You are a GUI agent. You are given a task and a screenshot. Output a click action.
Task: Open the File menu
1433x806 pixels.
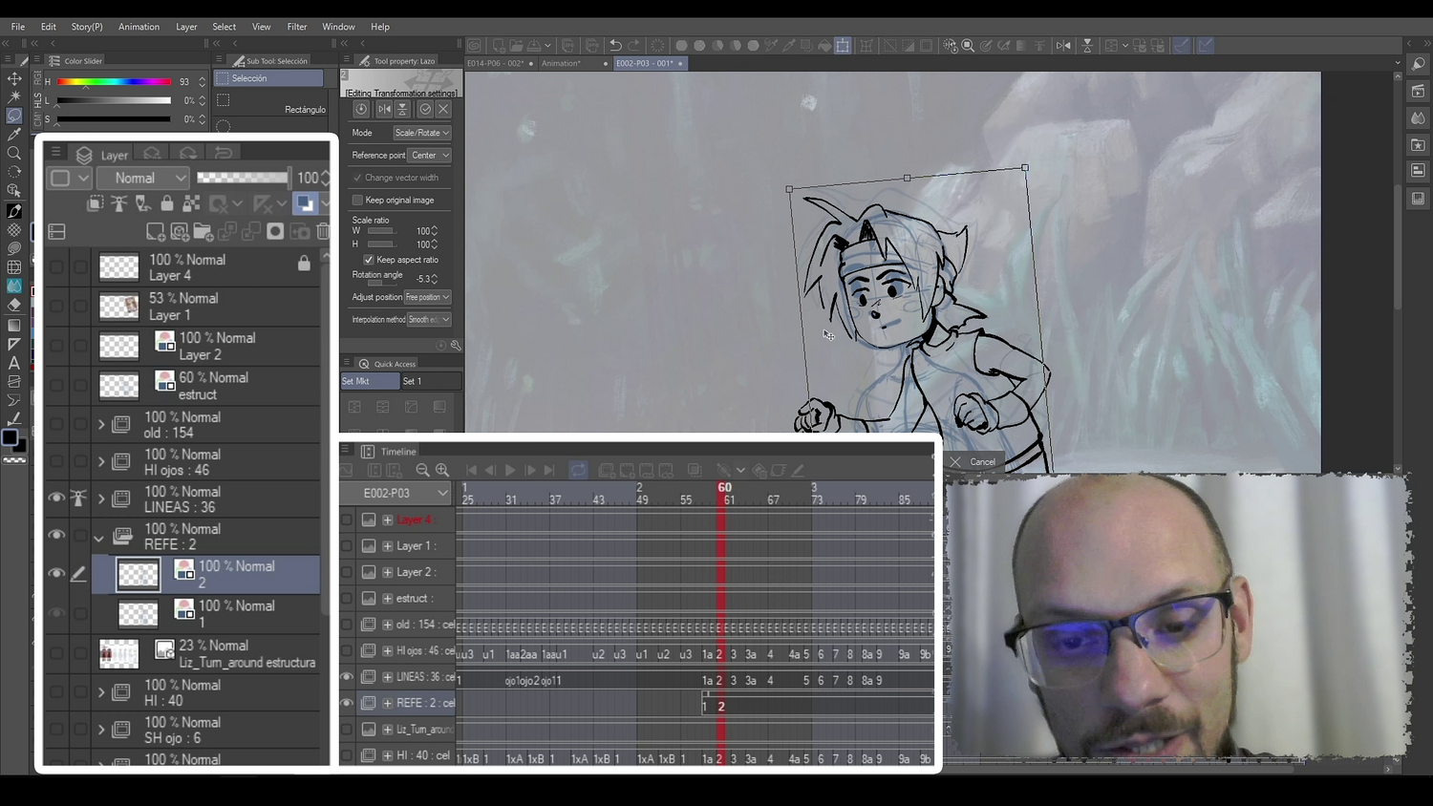18,27
